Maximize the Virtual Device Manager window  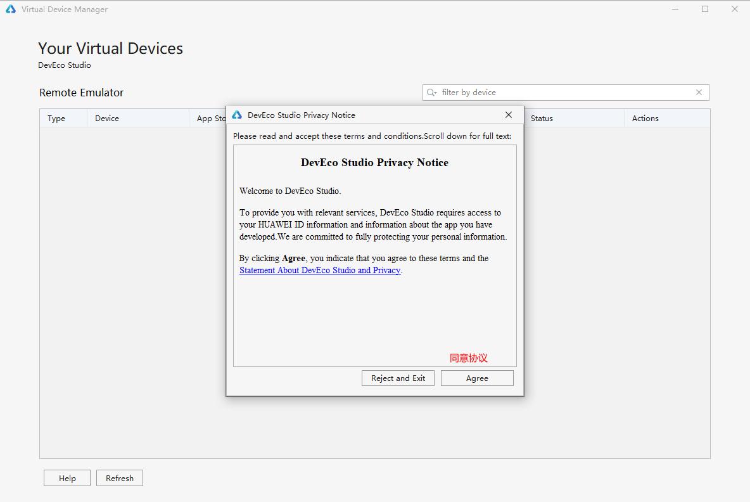(705, 10)
